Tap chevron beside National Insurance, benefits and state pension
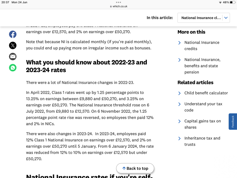The width and height of the screenshot is (237, 178). click(x=180, y=60)
